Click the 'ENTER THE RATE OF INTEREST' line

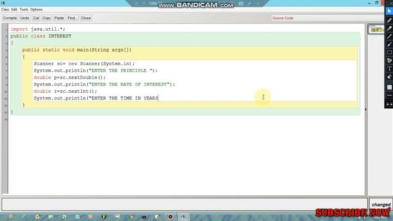104,85
